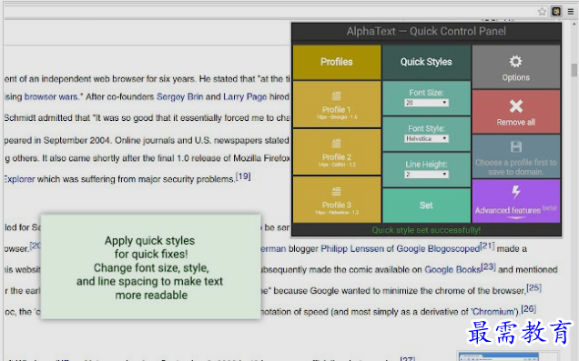The image size is (579, 361).
Task: Click the AlphaText Quick Control Panel title
Action: [426, 31]
